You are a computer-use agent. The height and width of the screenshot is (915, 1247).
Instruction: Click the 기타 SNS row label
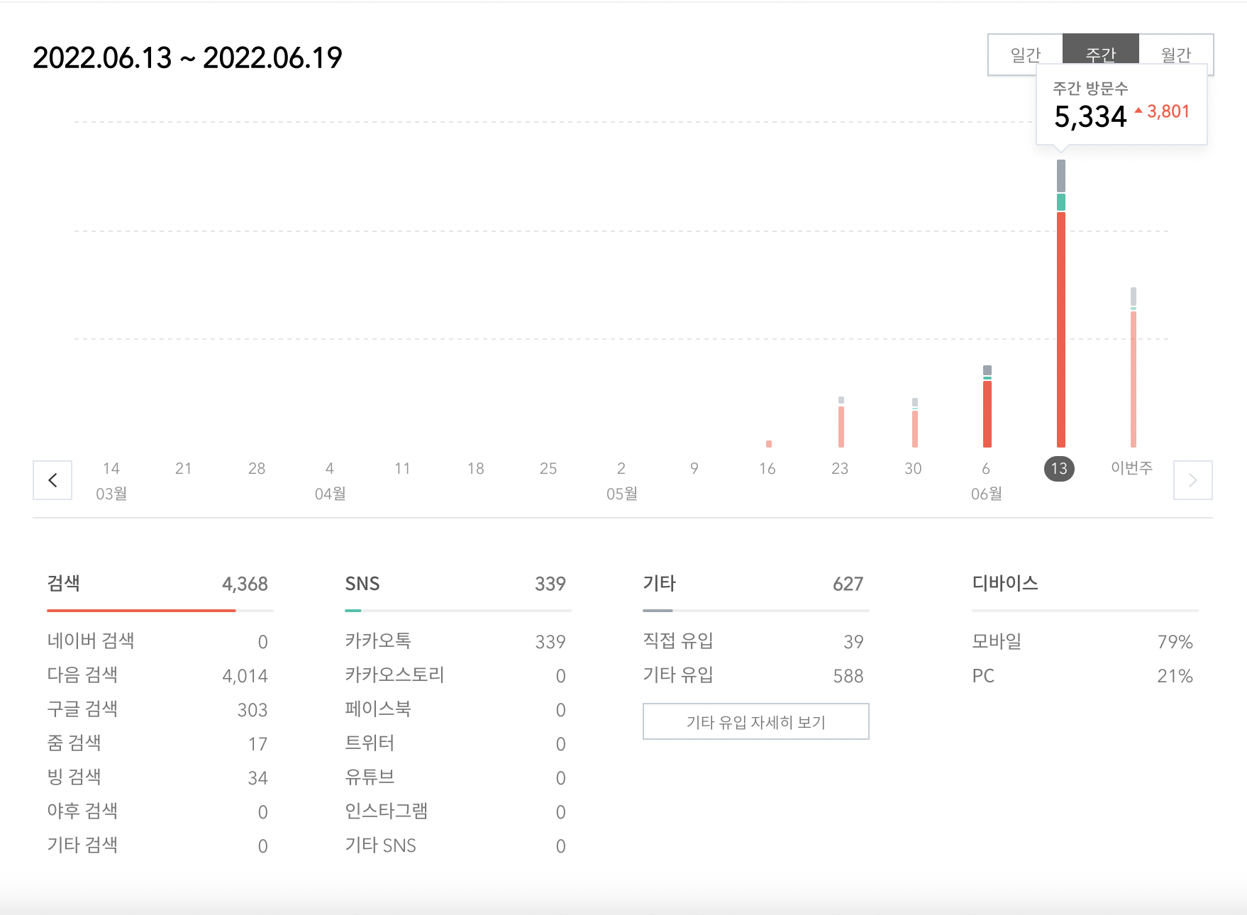tap(380, 845)
